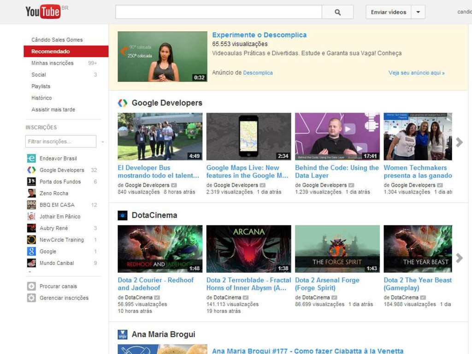Click the gear icon beside Gerenciar inscrições
Image resolution: width=472 pixels, height=354 pixels.
pyautogui.click(x=31, y=298)
